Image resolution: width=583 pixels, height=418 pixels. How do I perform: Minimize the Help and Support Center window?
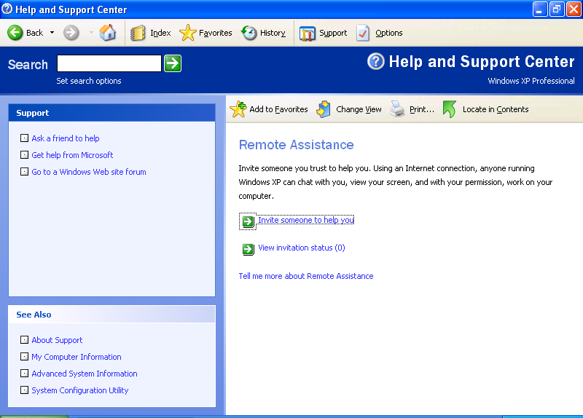pos(540,9)
